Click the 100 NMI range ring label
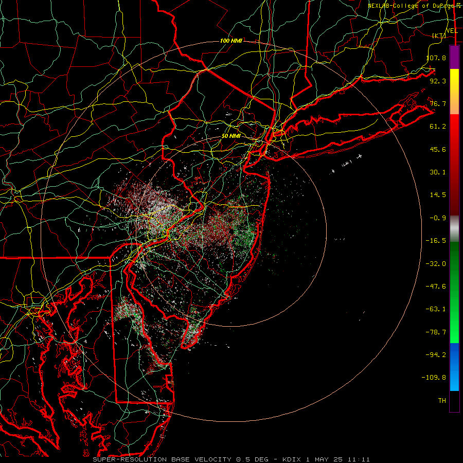 (231, 41)
